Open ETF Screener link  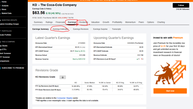(x=5, y=57)
